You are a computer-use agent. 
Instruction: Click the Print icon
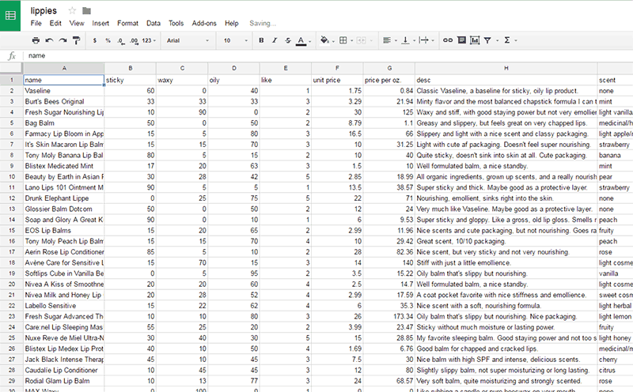pos(36,40)
